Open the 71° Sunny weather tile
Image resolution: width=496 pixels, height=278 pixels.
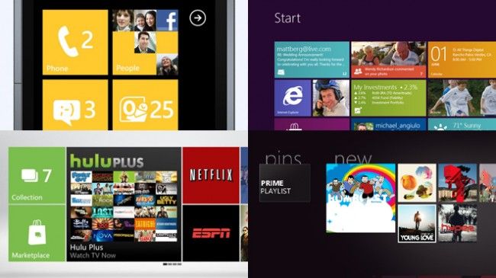pyautogui.click(x=462, y=124)
